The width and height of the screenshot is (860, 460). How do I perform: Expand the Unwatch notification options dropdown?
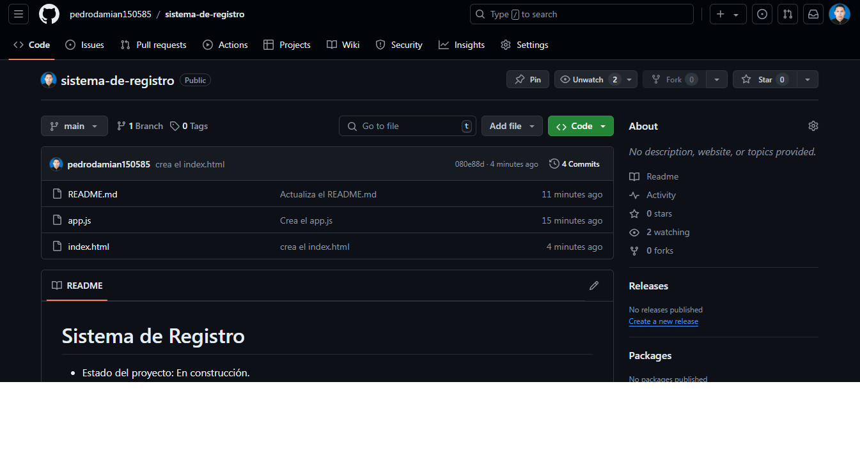pos(630,79)
